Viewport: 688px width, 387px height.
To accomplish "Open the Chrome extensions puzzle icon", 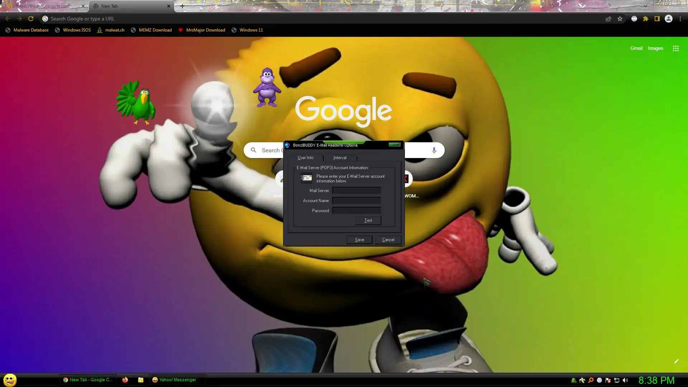I will click(645, 19).
